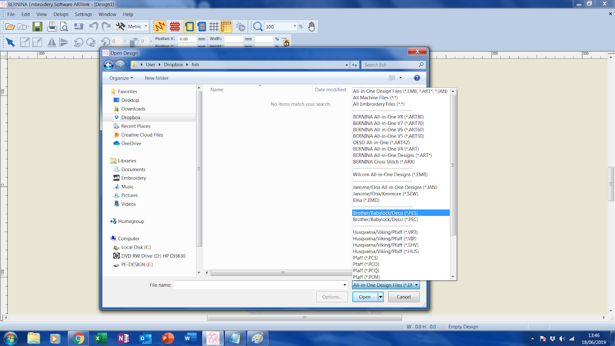Open Google Chrome from the taskbar
Viewport: 615px width, 346px height.
pyautogui.click(x=78, y=338)
